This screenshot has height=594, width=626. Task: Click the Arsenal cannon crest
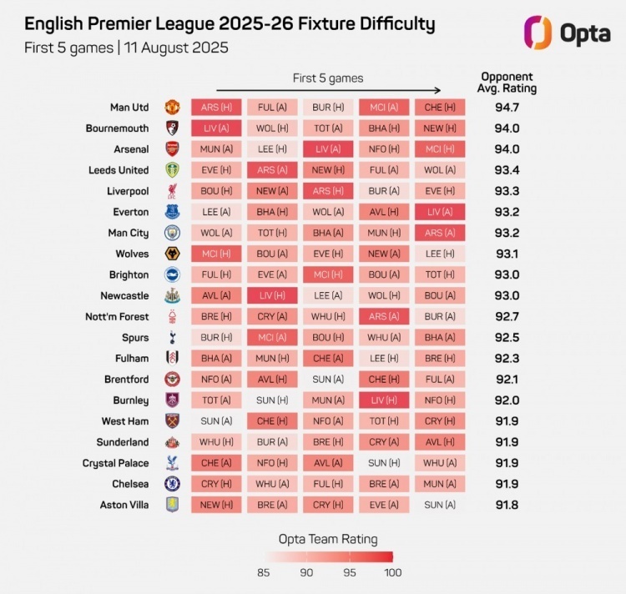tap(172, 149)
